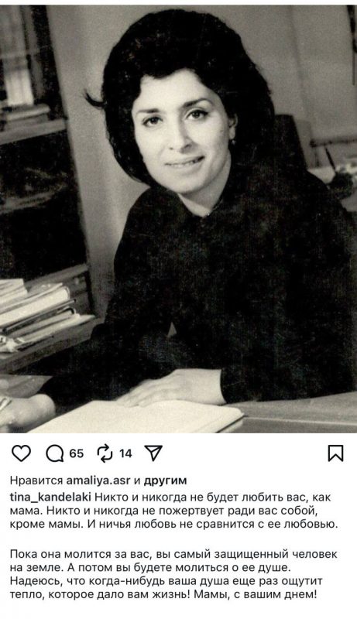Save the post with the bookmark icon
Viewport: 357px width, 619px height.
[x=335, y=453]
